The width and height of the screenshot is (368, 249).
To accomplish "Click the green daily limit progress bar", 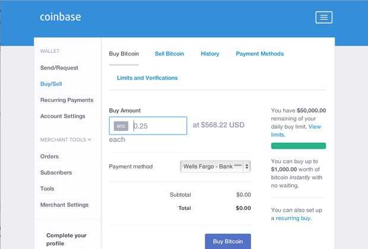I will point(298,145).
